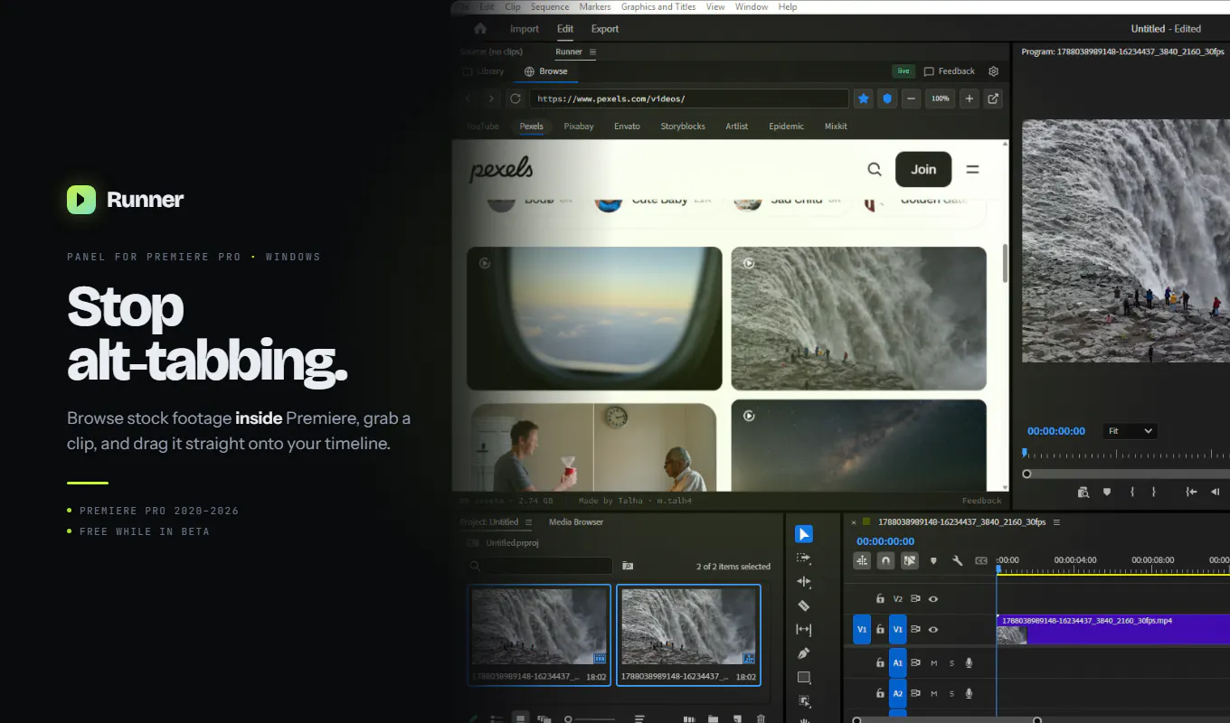Toggle Linked Selection in the timeline
The width and height of the screenshot is (1230, 723).
click(x=910, y=561)
